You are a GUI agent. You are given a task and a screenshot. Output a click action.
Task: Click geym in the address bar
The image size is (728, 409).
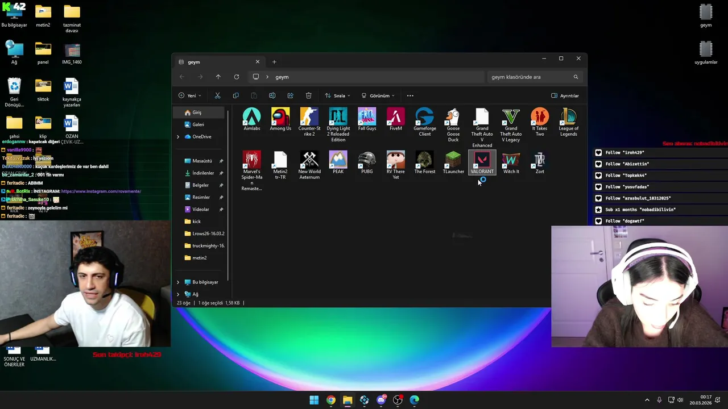click(x=282, y=77)
